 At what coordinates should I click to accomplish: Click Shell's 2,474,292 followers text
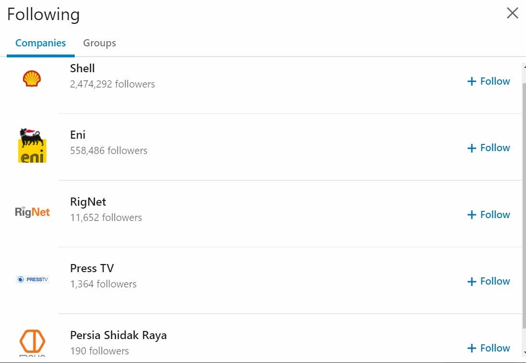pyautogui.click(x=113, y=84)
